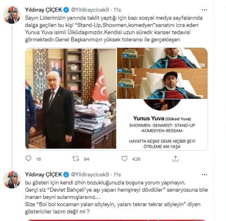226x221 pixels.
Task: Open Yıldıray ÇİÇEK name link in the second tweet
Action: click(43, 174)
